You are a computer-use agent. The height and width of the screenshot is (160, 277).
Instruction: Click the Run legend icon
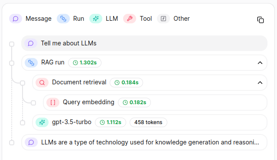click(63, 19)
